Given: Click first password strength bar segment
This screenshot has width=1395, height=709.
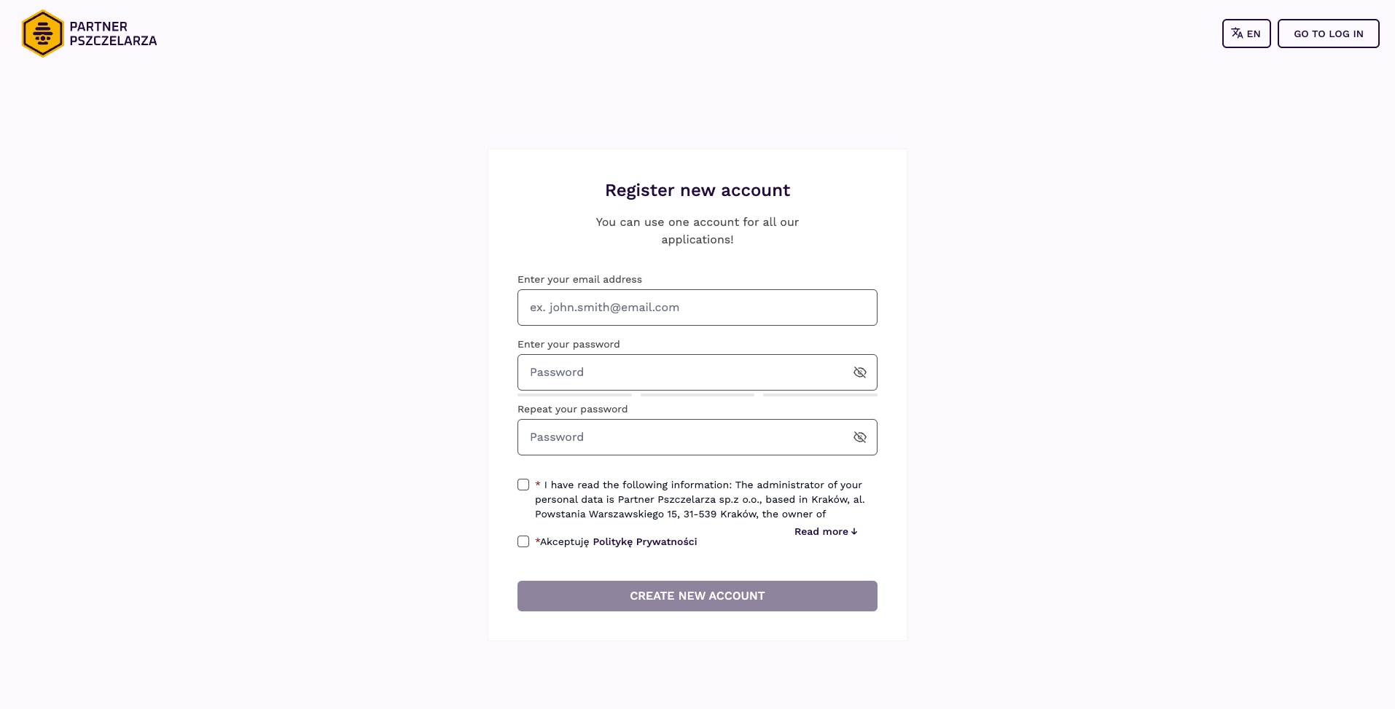Looking at the screenshot, I should (574, 395).
